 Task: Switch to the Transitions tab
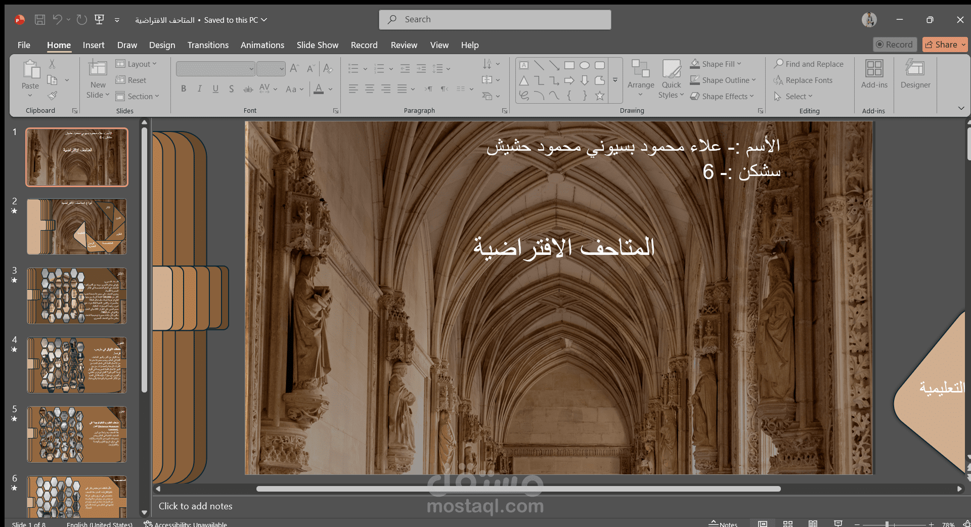[x=208, y=45]
